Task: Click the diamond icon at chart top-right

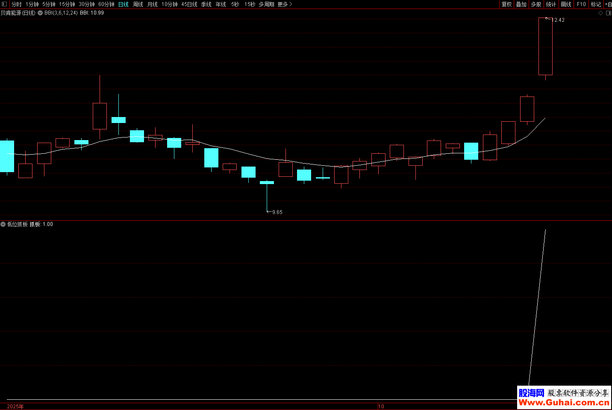Action: click(600, 13)
